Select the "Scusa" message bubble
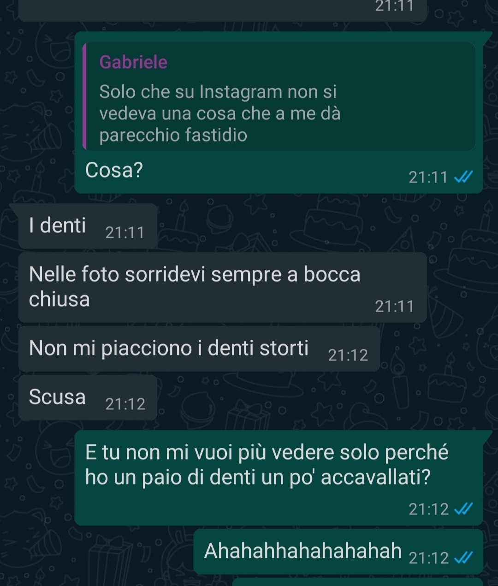The image size is (498, 586). (88, 397)
